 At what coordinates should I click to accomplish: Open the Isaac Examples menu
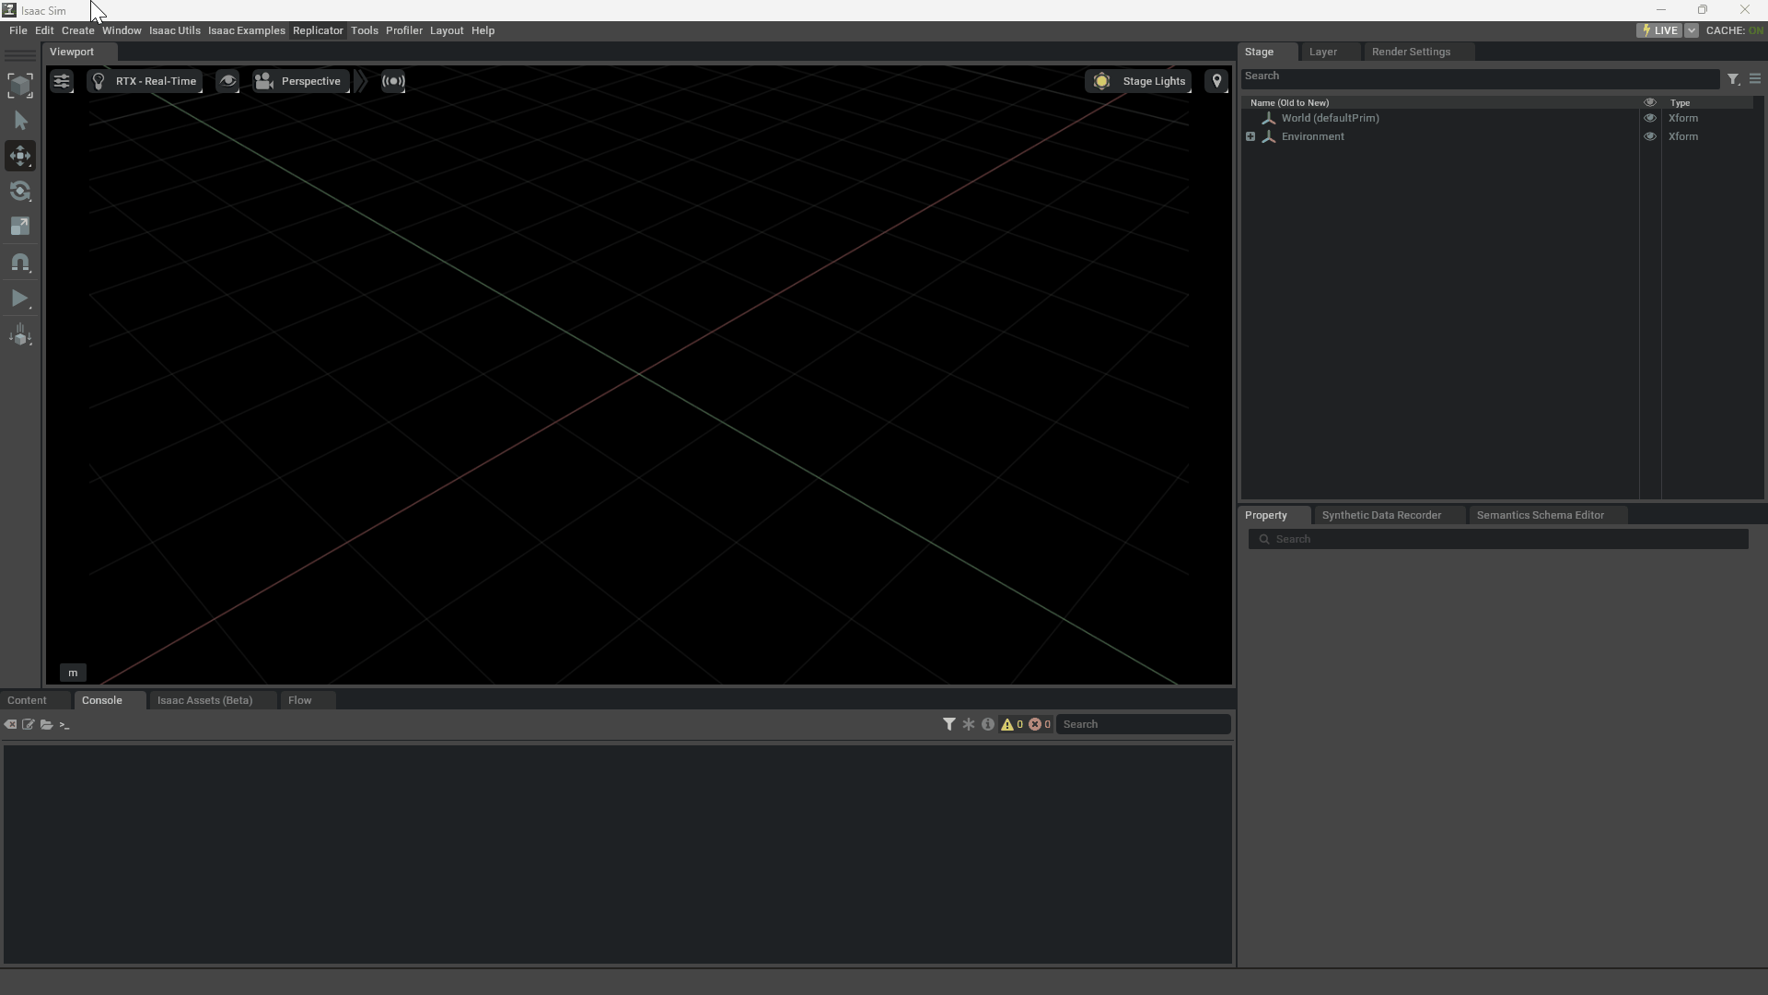(x=246, y=30)
